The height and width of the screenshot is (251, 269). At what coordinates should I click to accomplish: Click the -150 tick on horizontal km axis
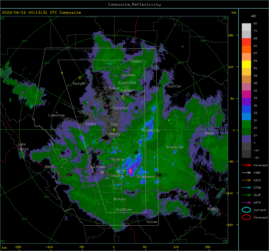18,247
